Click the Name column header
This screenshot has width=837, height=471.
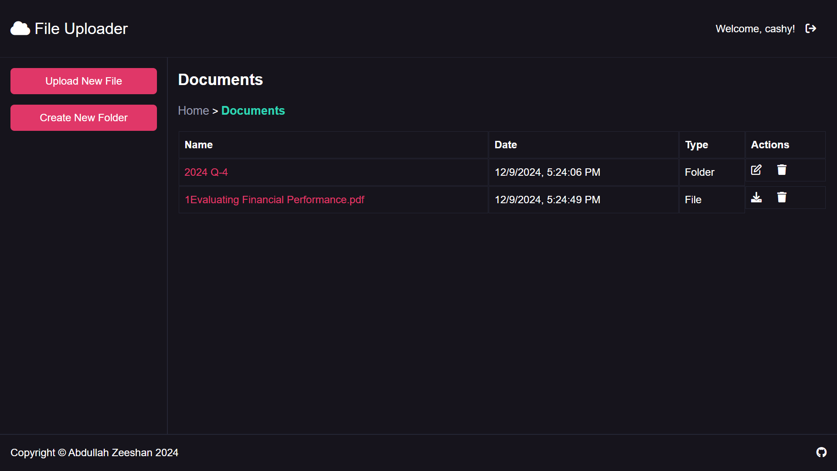click(x=198, y=145)
